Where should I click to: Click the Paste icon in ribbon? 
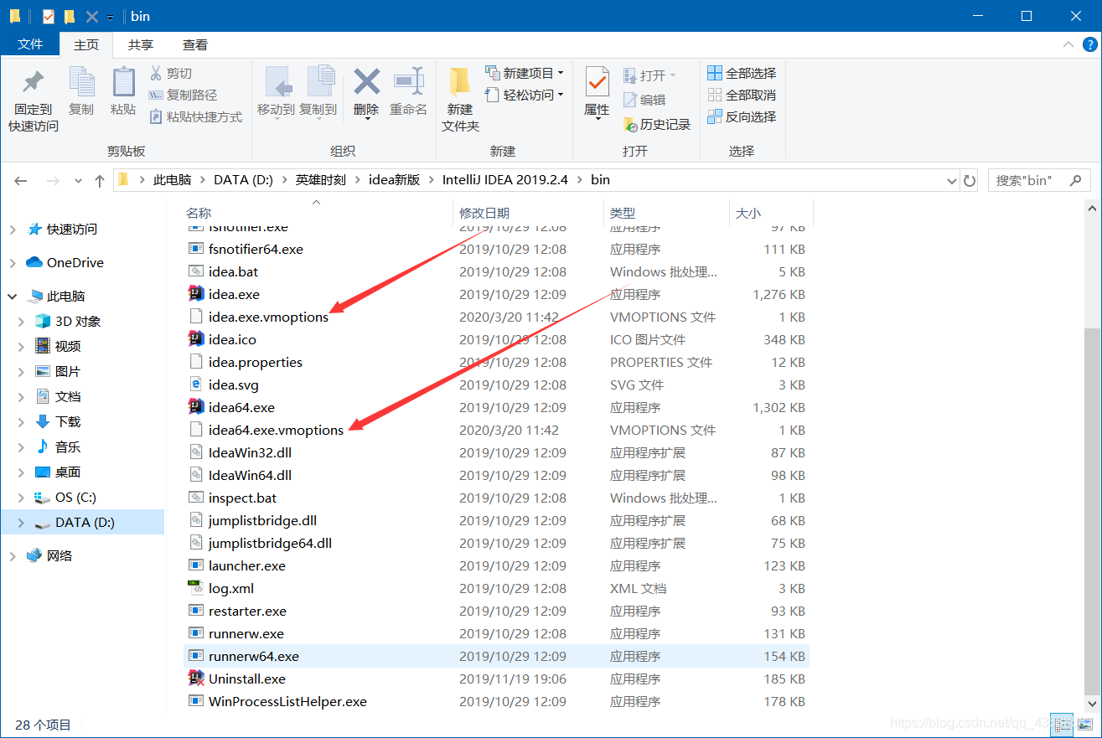click(x=123, y=82)
